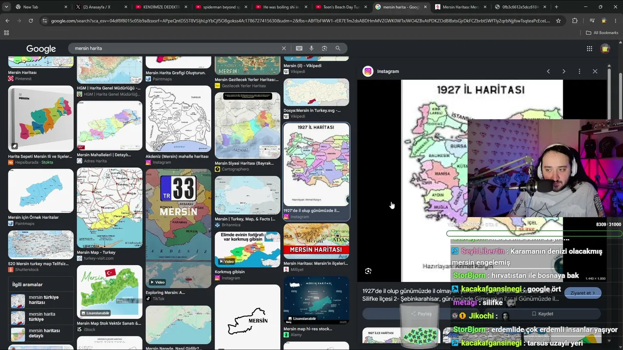Select related search mersin harita türkiye
This screenshot has width=623, height=350.
click(41, 317)
